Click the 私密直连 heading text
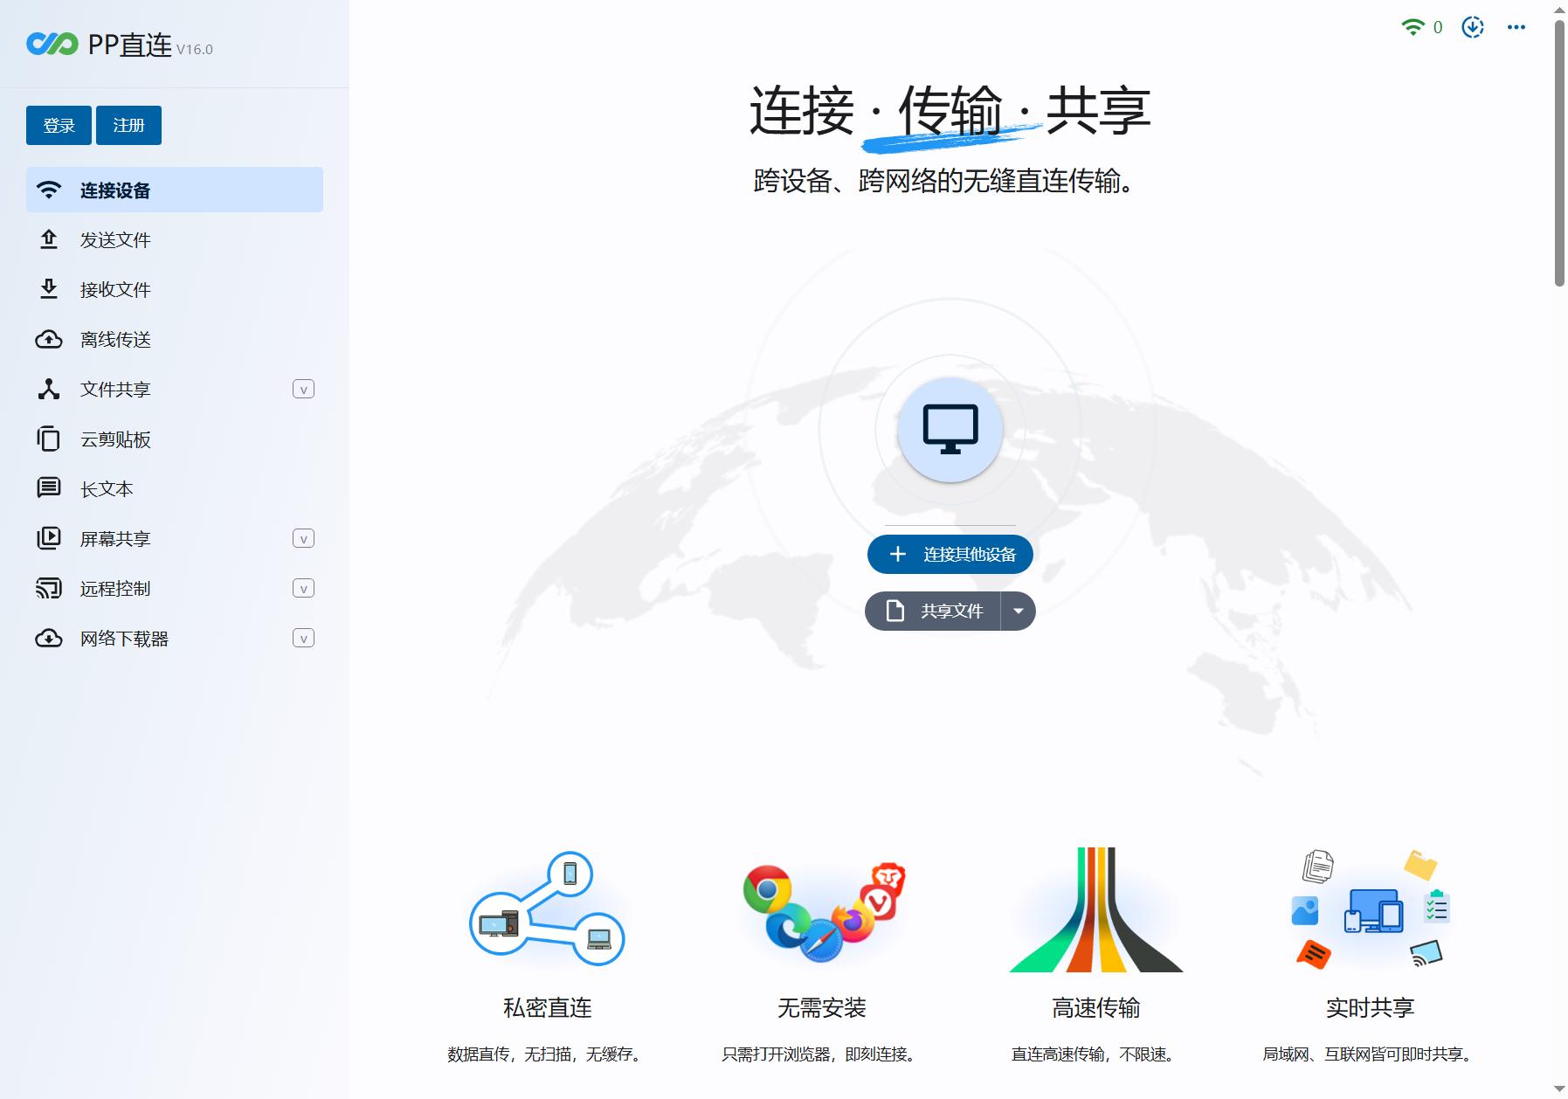Screen dimensions: 1568x1099 548,1007
